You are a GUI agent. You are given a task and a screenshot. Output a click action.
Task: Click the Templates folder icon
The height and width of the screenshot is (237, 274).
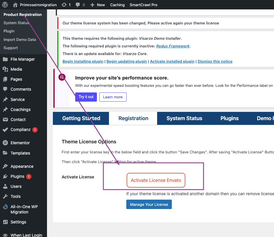5,153
